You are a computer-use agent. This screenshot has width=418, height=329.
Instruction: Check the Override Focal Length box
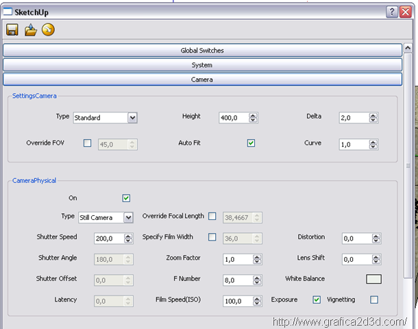point(212,217)
